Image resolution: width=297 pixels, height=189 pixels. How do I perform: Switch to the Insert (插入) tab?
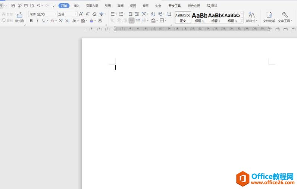click(x=76, y=6)
